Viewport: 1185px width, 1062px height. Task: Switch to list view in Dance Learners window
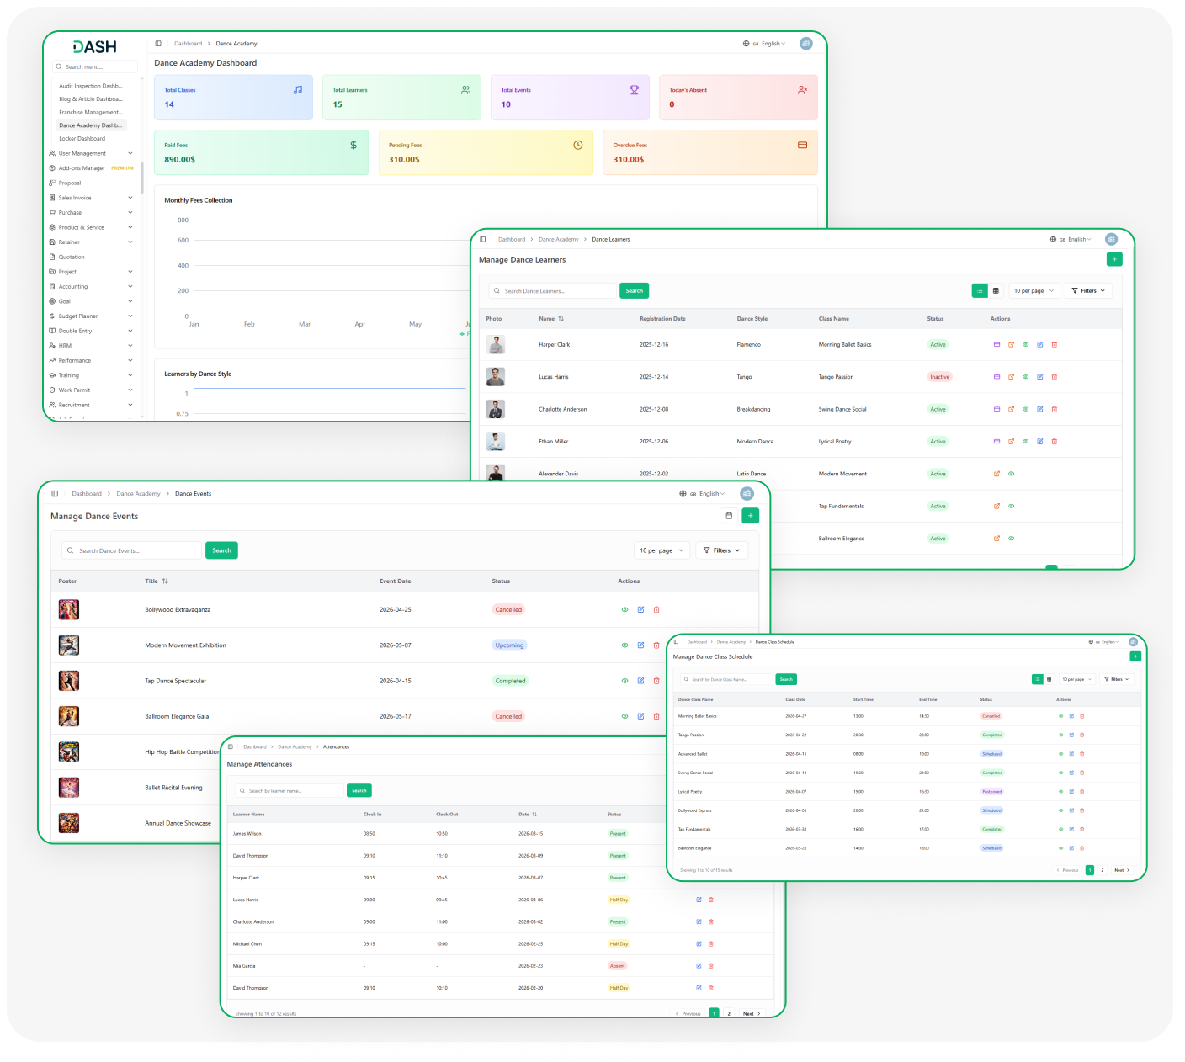(x=980, y=290)
